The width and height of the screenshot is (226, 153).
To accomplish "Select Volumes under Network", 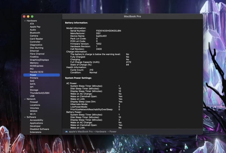I will 34,108.
